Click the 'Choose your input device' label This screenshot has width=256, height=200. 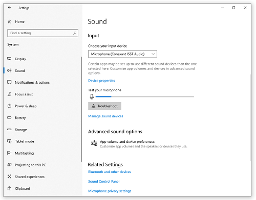click(108, 46)
